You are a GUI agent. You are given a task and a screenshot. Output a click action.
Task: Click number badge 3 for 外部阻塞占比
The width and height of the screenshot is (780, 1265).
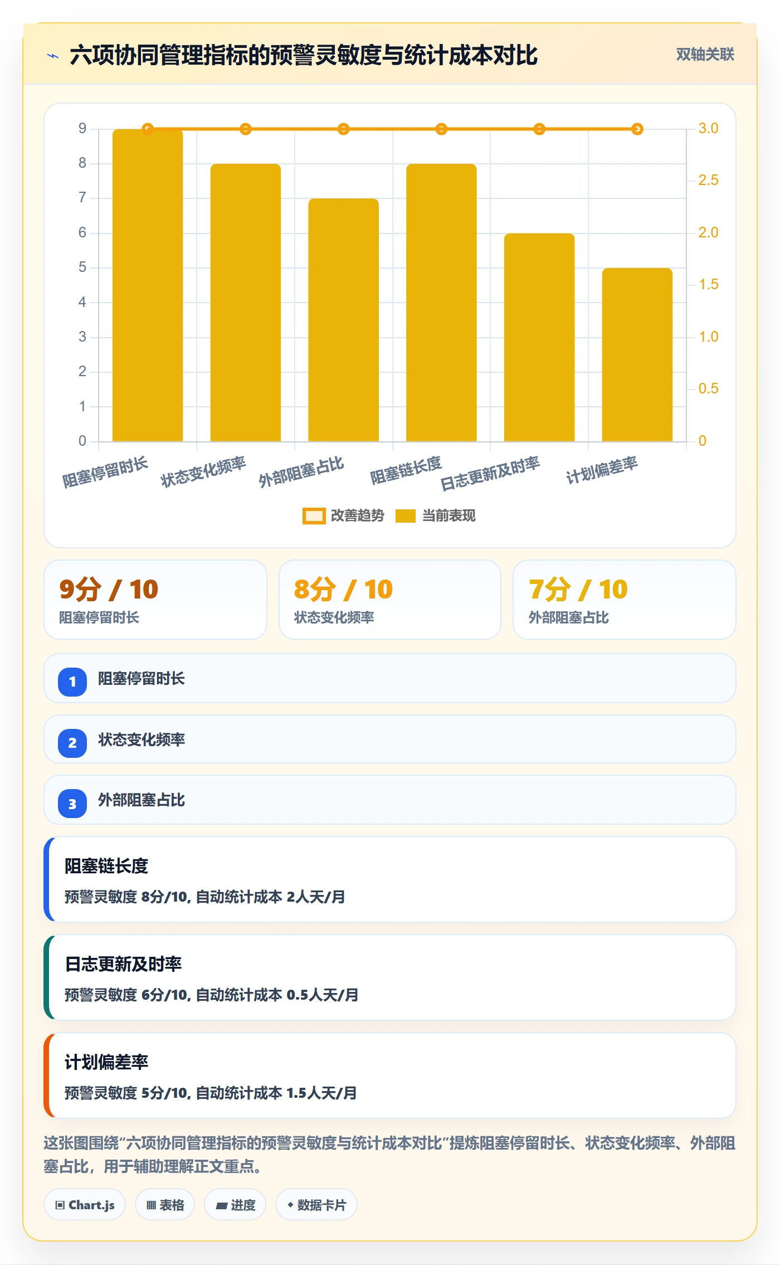pos(72,804)
